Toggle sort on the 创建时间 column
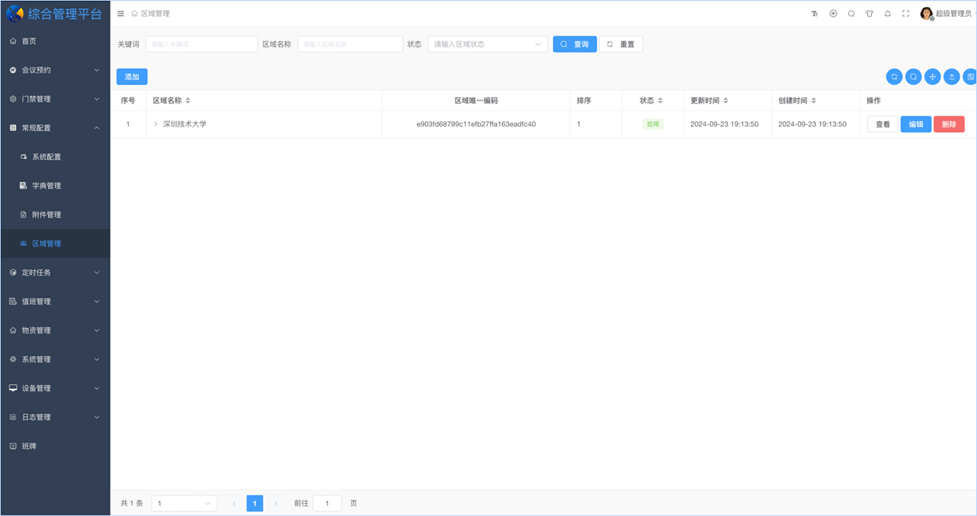 (814, 100)
